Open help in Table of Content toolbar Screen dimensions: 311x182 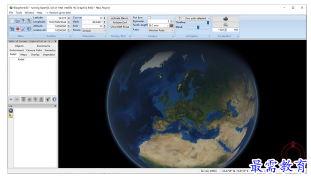click(54, 99)
